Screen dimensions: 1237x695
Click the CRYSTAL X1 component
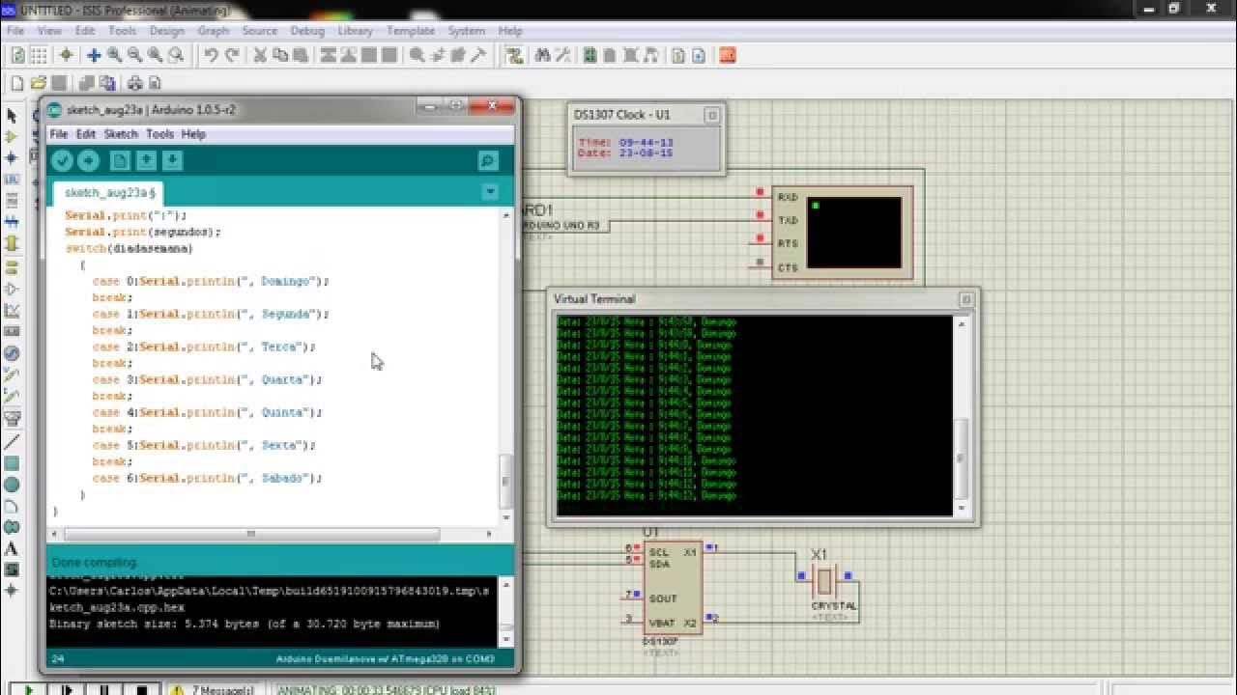coord(824,582)
